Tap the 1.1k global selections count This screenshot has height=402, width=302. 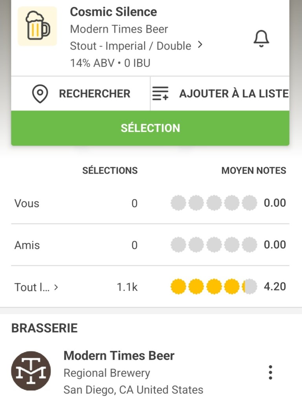click(x=127, y=287)
